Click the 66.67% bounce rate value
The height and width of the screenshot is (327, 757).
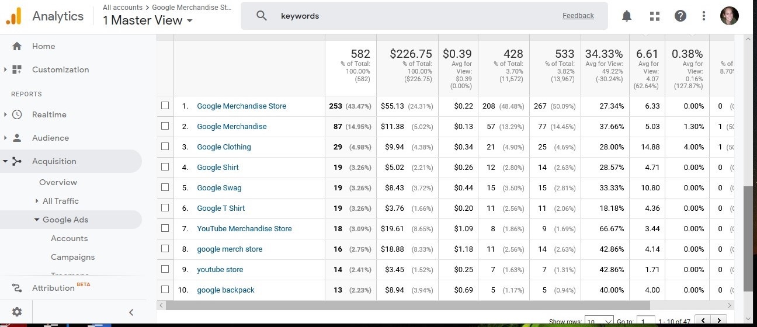[x=612, y=228]
